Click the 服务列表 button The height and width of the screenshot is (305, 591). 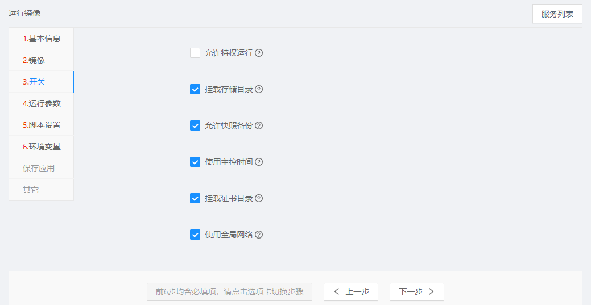coord(557,14)
